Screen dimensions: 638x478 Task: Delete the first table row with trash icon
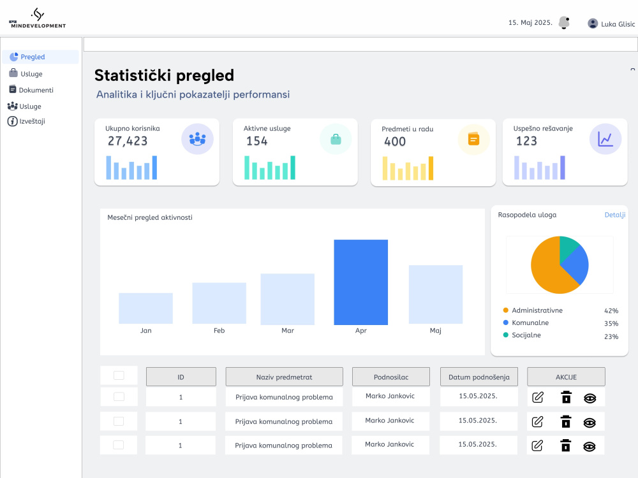click(566, 397)
